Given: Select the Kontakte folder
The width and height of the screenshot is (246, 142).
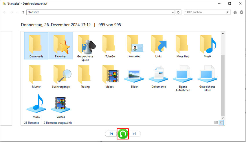Looking at the screenshot, I should tap(134, 46).
